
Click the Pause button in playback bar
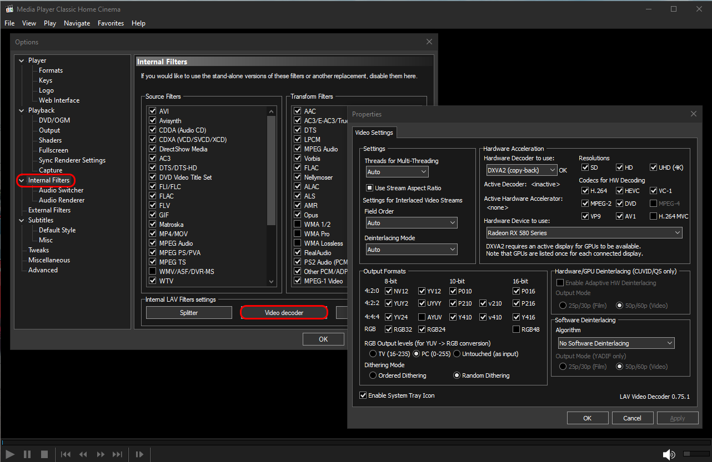coord(27,454)
